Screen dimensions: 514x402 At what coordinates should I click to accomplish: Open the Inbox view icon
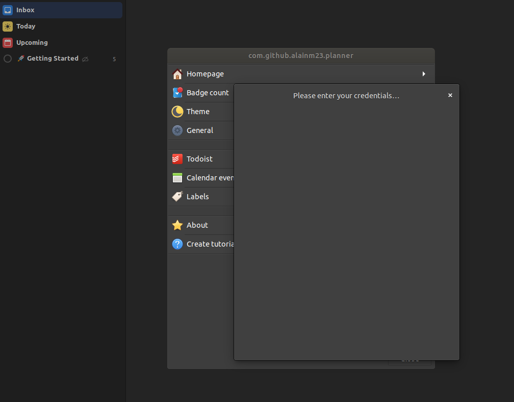pyautogui.click(x=8, y=10)
